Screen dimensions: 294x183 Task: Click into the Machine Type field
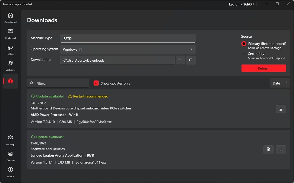point(128,38)
